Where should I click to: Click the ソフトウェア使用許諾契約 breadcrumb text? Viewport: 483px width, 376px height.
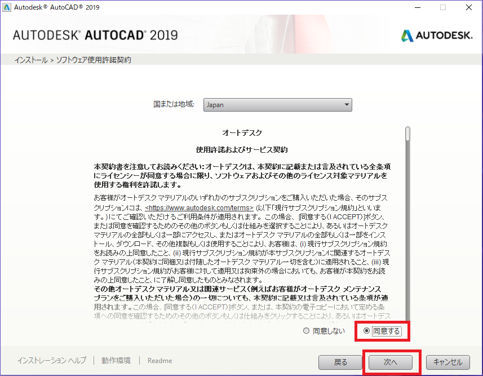click(x=94, y=60)
